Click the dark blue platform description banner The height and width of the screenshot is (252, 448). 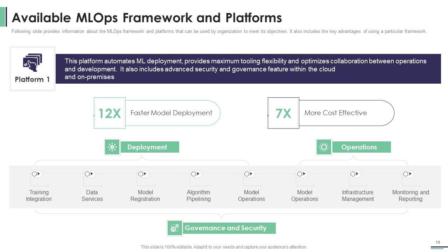click(248, 69)
